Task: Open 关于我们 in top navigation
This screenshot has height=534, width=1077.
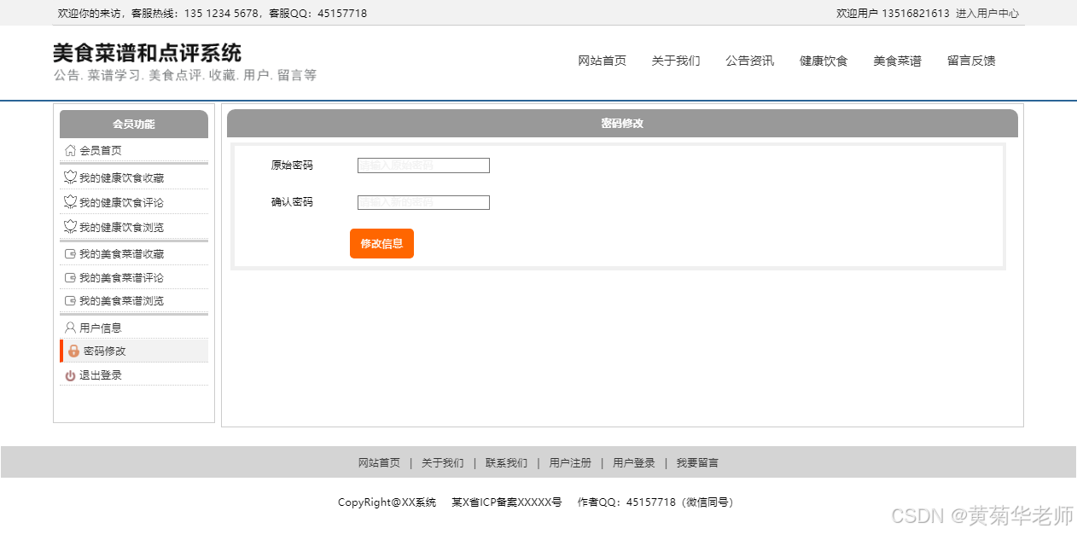Action: (676, 61)
